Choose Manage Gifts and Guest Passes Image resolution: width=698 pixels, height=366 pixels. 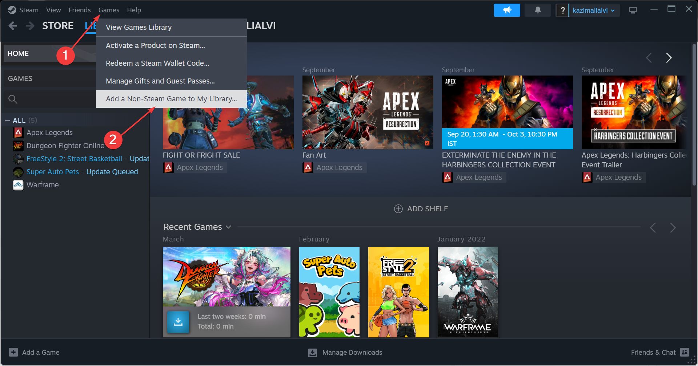coord(171,81)
